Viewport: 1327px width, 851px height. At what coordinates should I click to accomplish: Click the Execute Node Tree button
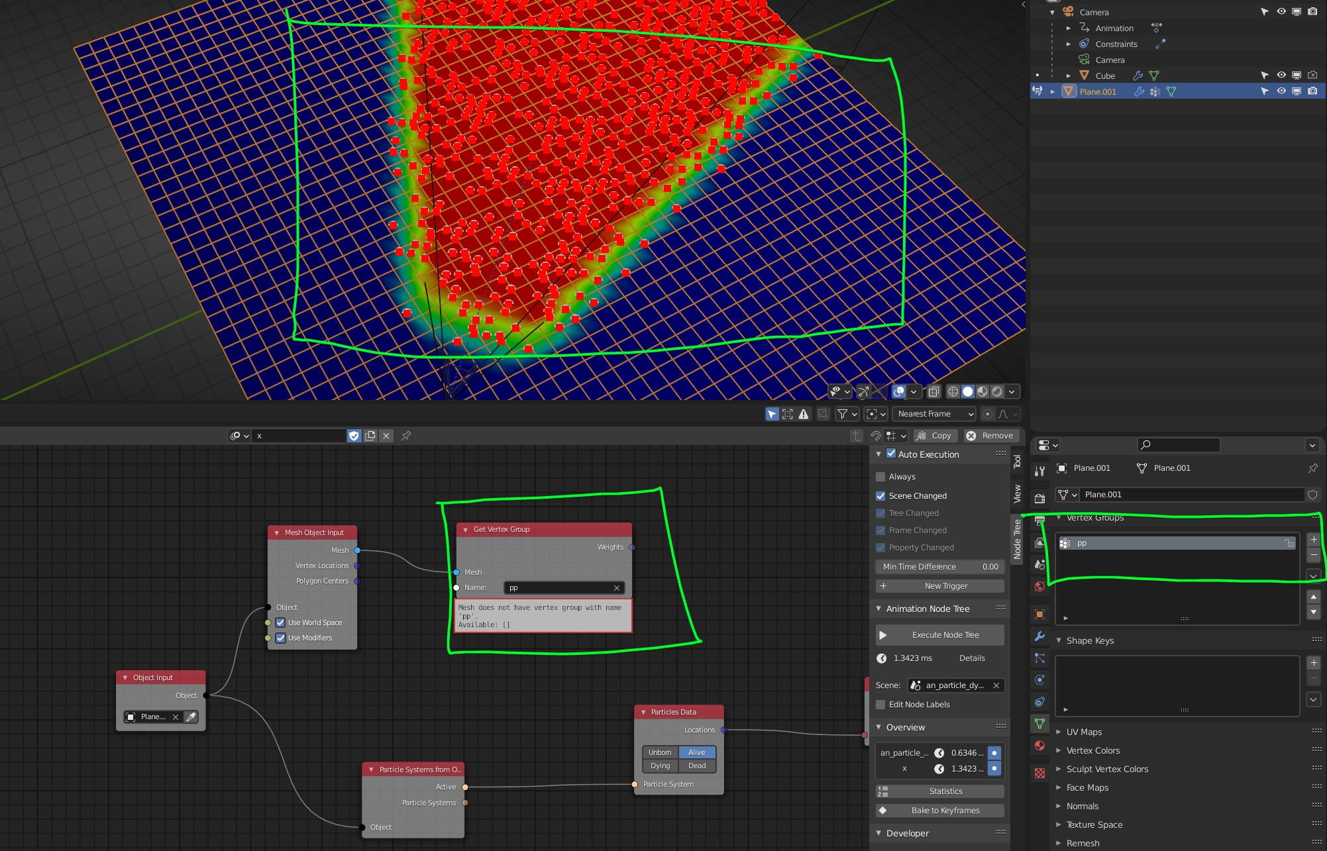click(x=939, y=634)
